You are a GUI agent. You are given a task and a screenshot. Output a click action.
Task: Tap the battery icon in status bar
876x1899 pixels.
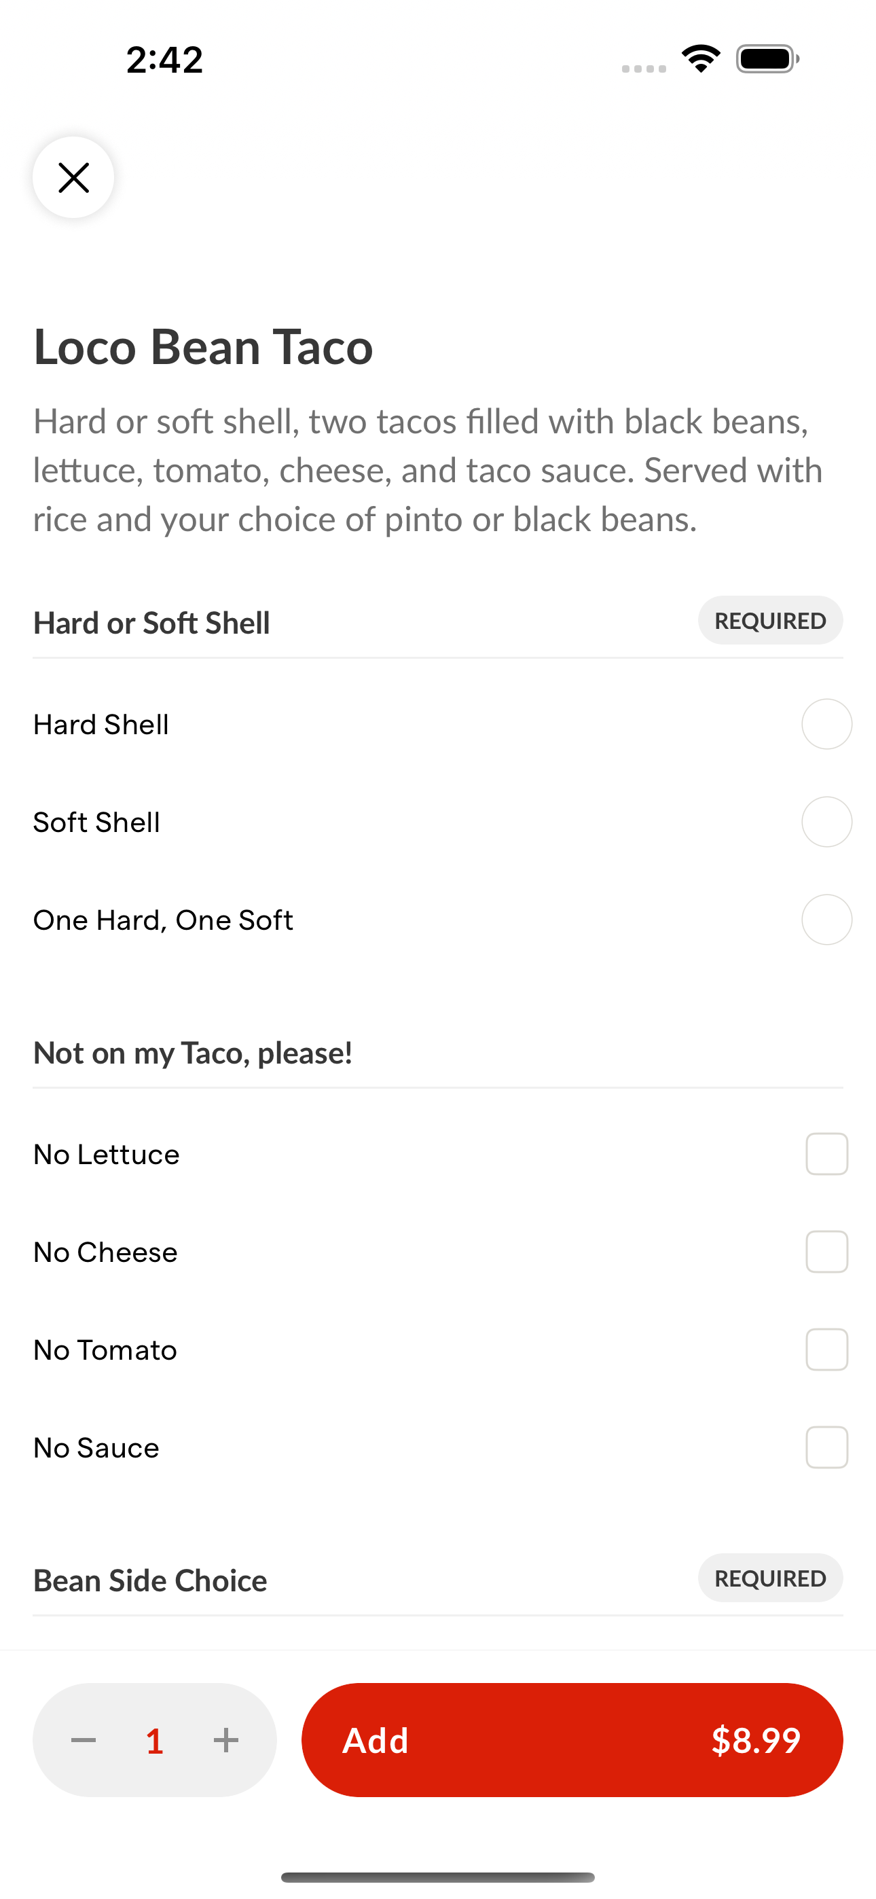click(x=767, y=59)
